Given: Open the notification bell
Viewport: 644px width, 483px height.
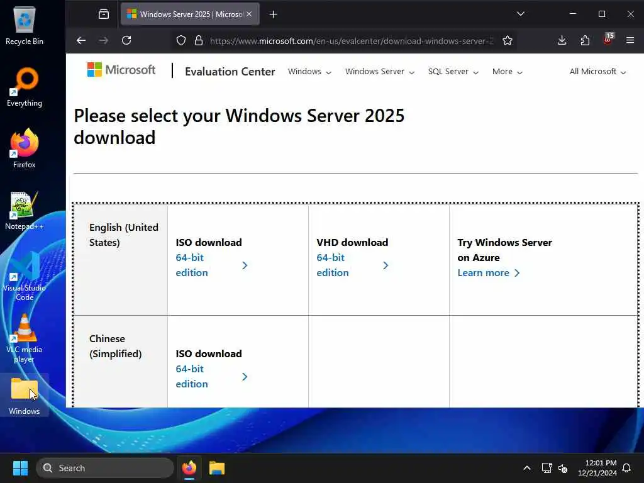Looking at the screenshot, I should [627, 468].
